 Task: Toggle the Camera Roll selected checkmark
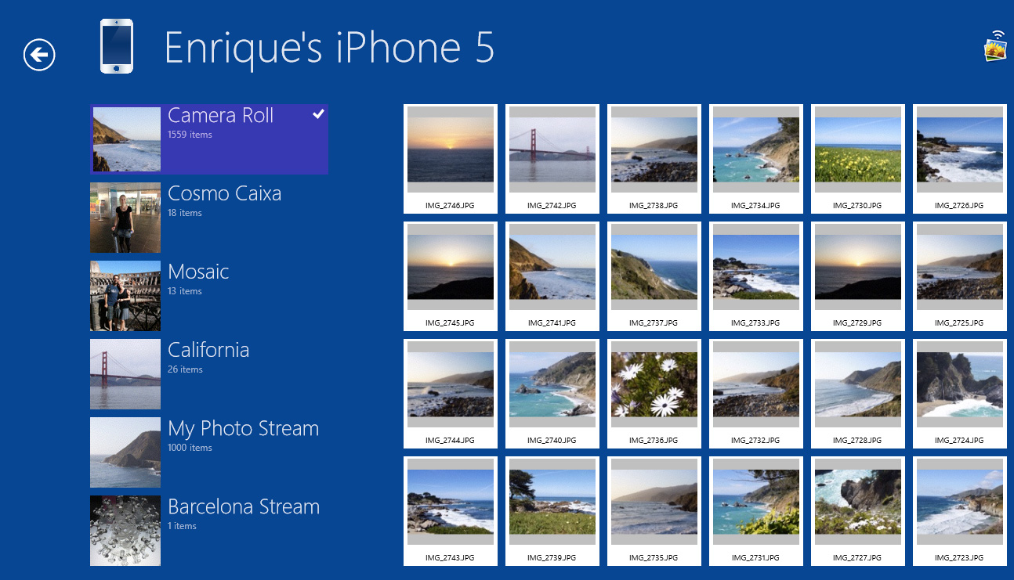pos(318,114)
